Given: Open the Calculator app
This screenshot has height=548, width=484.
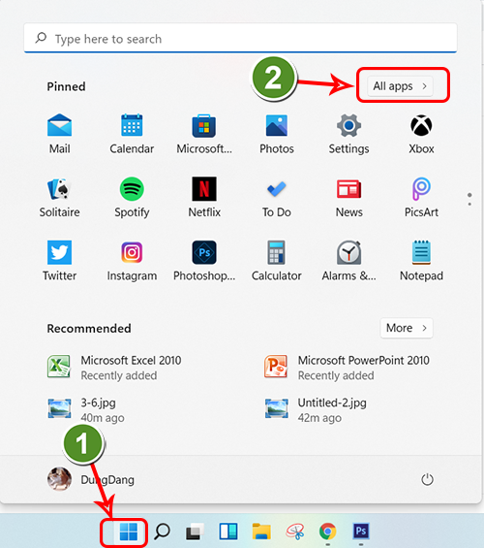Looking at the screenshot, I should tap(277, 260).
